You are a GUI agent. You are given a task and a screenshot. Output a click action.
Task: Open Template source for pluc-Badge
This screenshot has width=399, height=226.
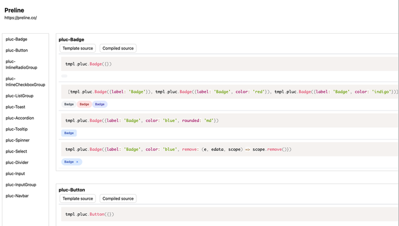point(78,48)
